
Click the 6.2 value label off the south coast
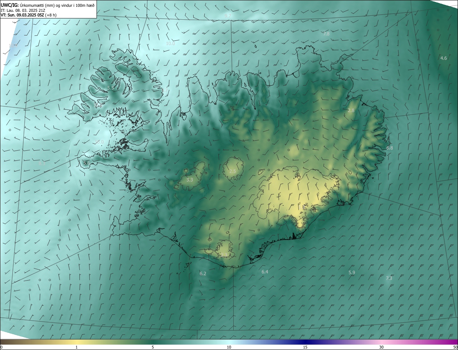click(203, 273)
